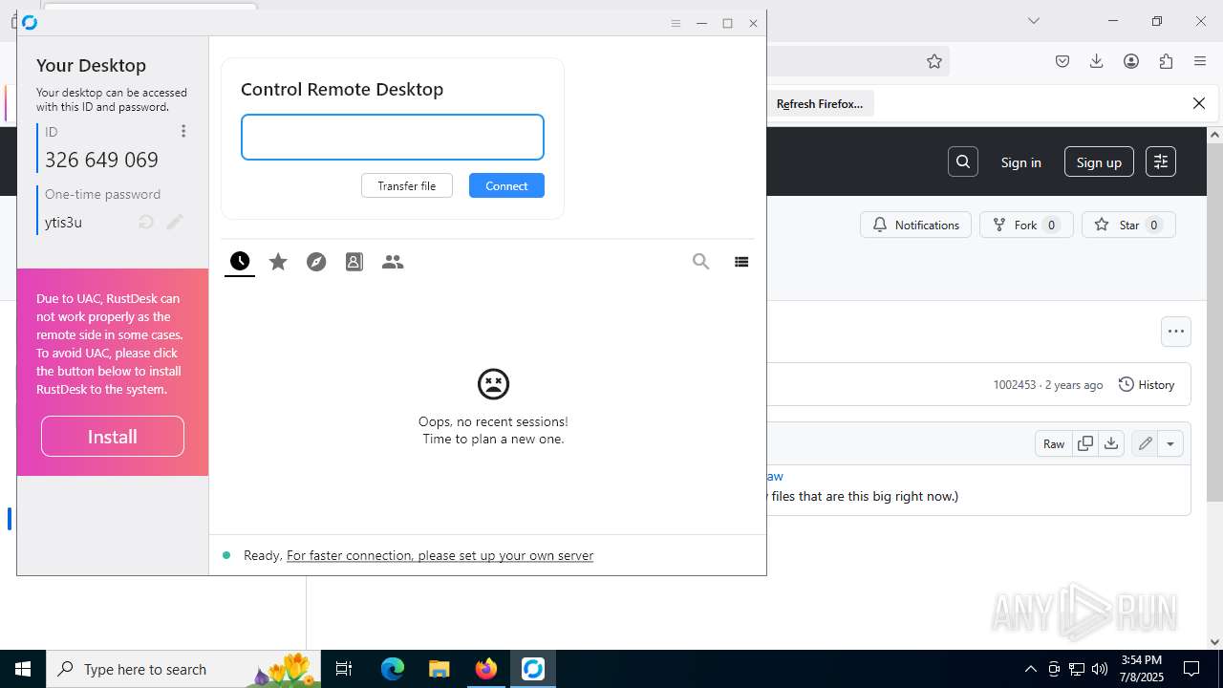Open the RustDesk settings hamburger menu
The width and height of the screenshot is (1223, 688).
(x=676, y=23)
